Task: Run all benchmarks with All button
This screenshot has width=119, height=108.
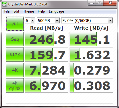Action: click(x=15, y=24)
